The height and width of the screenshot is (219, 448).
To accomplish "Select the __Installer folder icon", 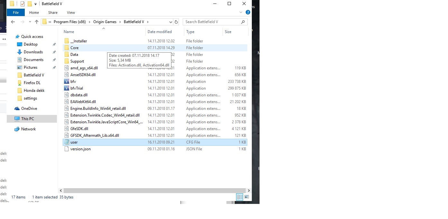I will (67, 41).
